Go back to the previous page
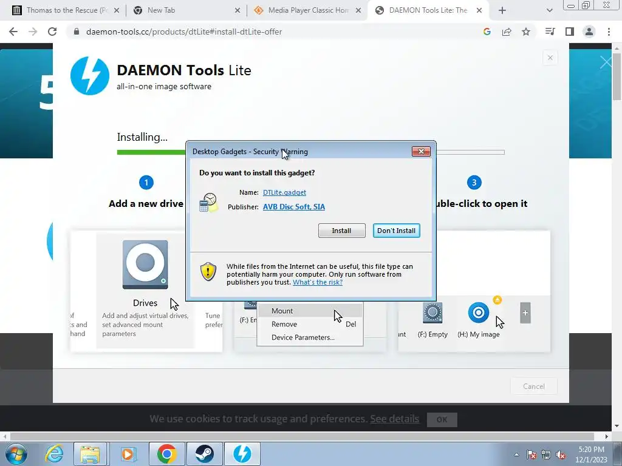This screenshot has width=622, height=466. pyautogui.click(x=13, y=32)
